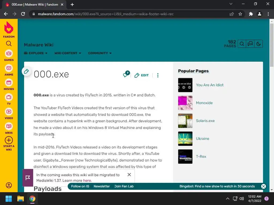Click Join Fan Lab in bottom bar
The width and height of the screenshot is (274, 205).
[124, 186]
